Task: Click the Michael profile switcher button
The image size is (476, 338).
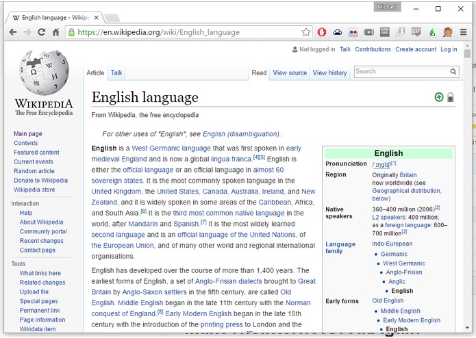Action: [388, 7]
